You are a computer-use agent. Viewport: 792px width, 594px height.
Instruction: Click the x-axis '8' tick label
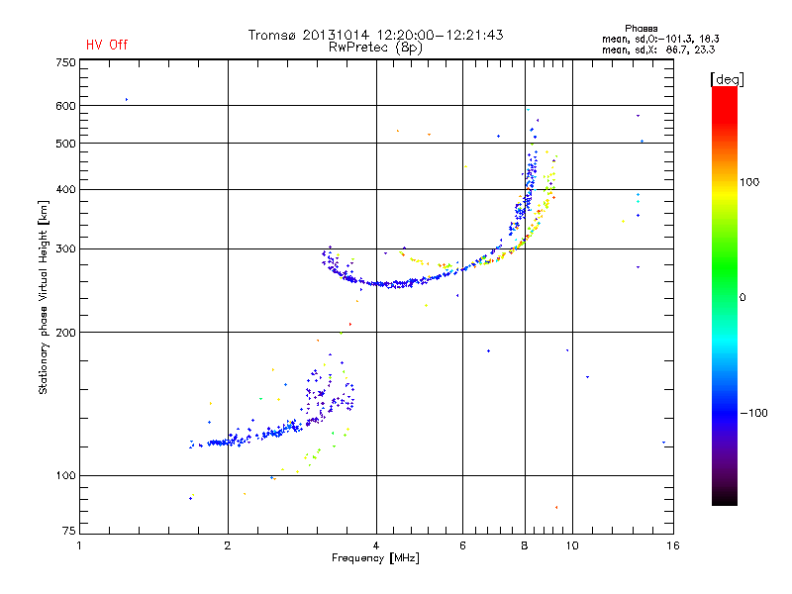click(525, 545)
